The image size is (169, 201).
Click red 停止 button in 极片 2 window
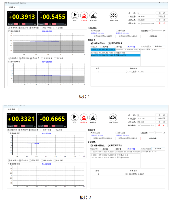point(162,125)
